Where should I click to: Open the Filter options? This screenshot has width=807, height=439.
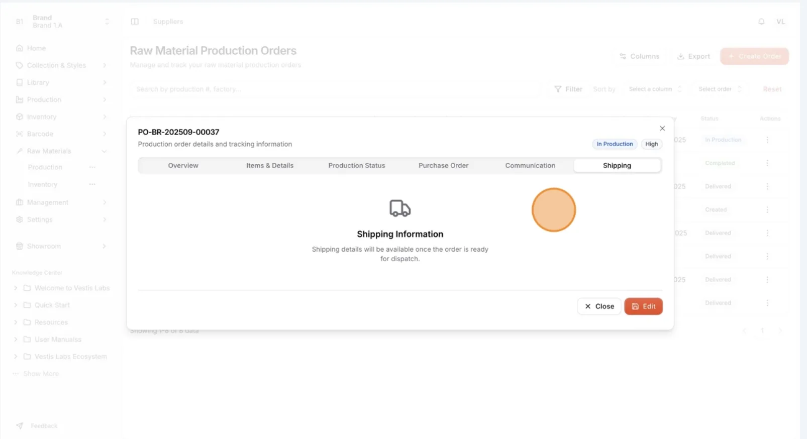pos(568,89)
